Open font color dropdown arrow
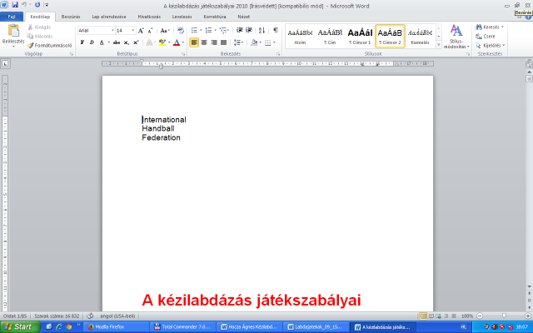The width and height of the screenshot is (533, 333). click(x=183, y=42)
